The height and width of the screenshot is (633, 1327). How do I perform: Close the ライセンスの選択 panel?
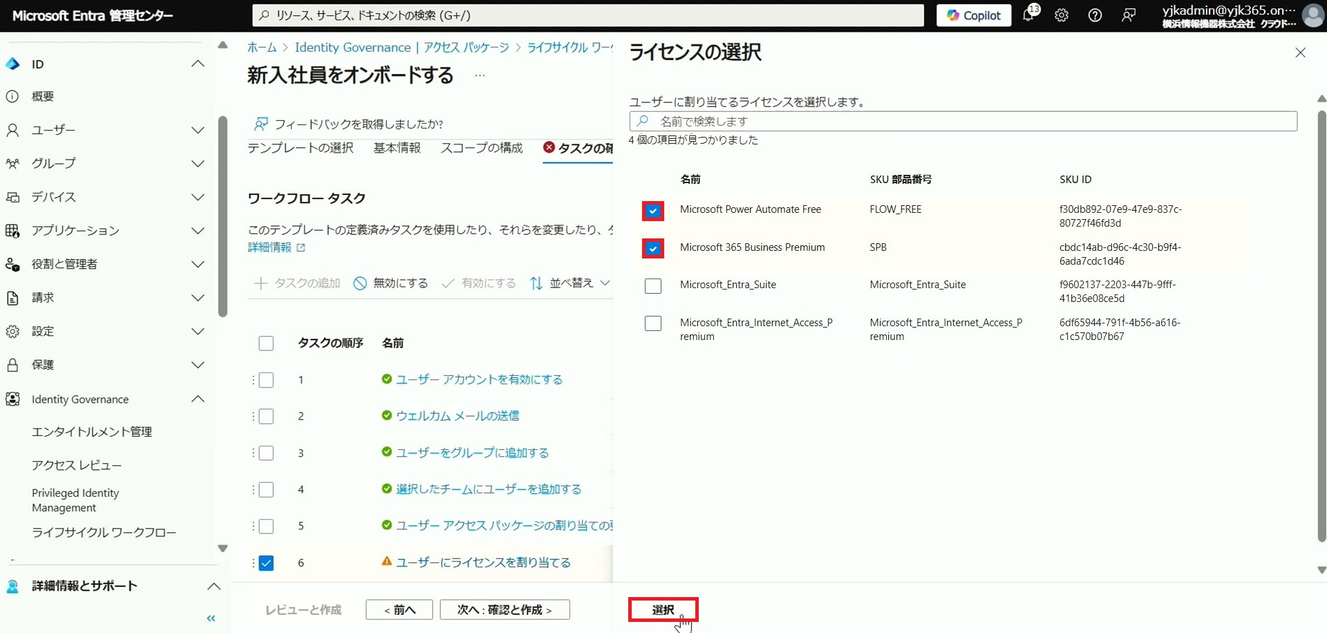click(1300, 53)
